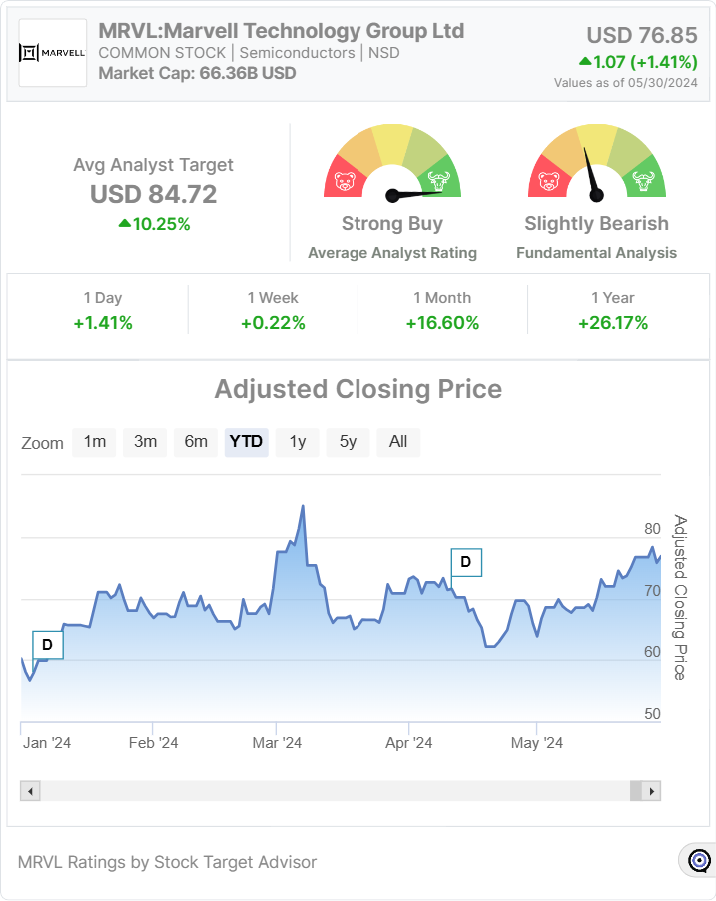
Task: Click the bull icon on analyst rating gauge
Action: (436, 181)
